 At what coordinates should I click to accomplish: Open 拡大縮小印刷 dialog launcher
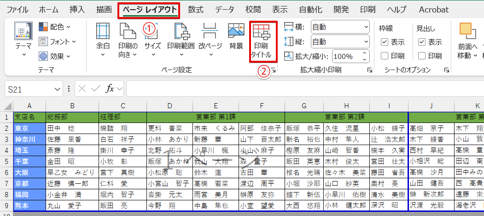coord(370,70)
